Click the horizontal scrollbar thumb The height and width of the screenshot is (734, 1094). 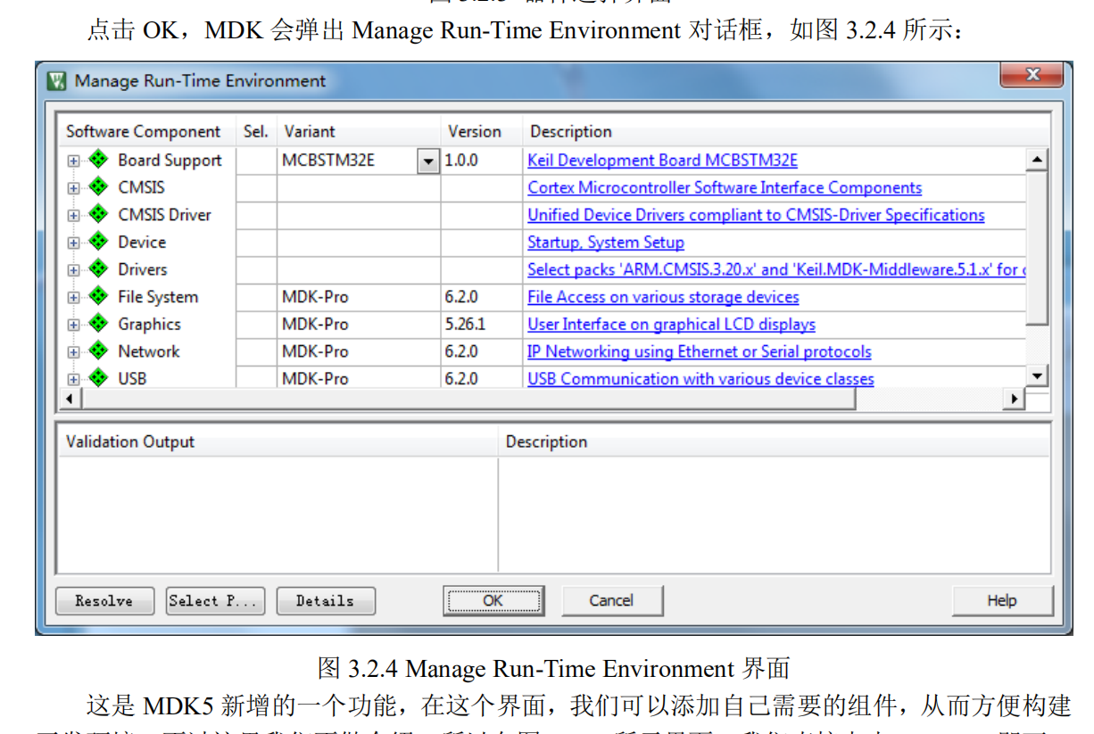pyautogui.click(x=467, y=399)
